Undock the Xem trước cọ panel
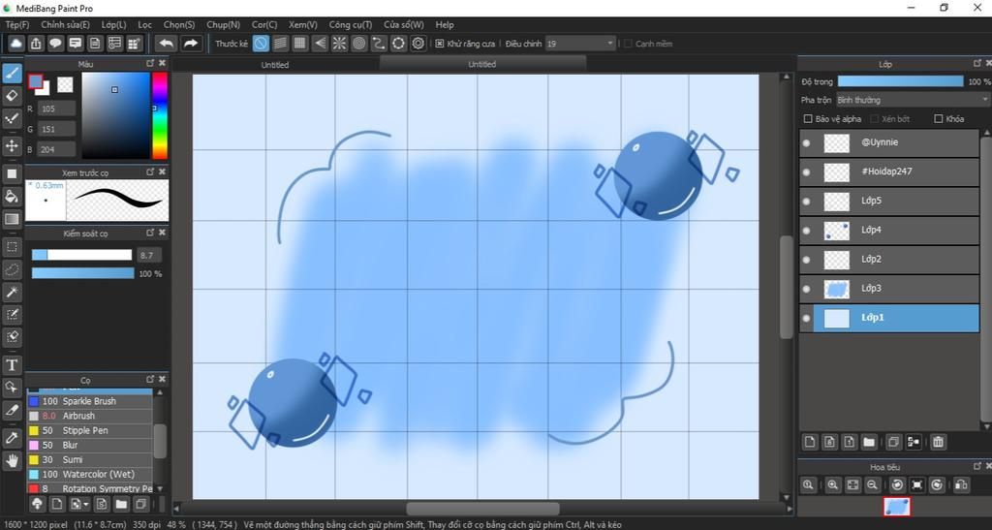Viewport: 992px width, 530px height. 150,171
